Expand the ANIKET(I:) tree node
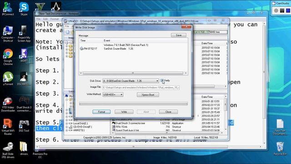Screen dimensions: 291x164 point(67,130)
